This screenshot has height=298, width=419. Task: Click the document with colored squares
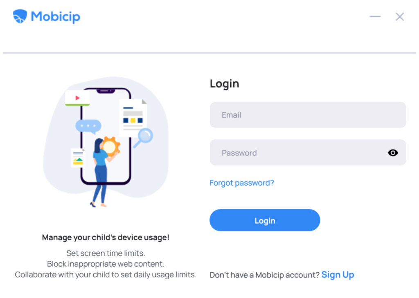coord(133,118)
